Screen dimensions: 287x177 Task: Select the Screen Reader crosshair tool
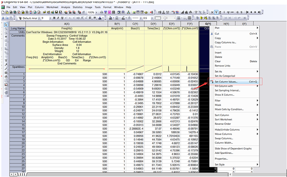[6, 37]
